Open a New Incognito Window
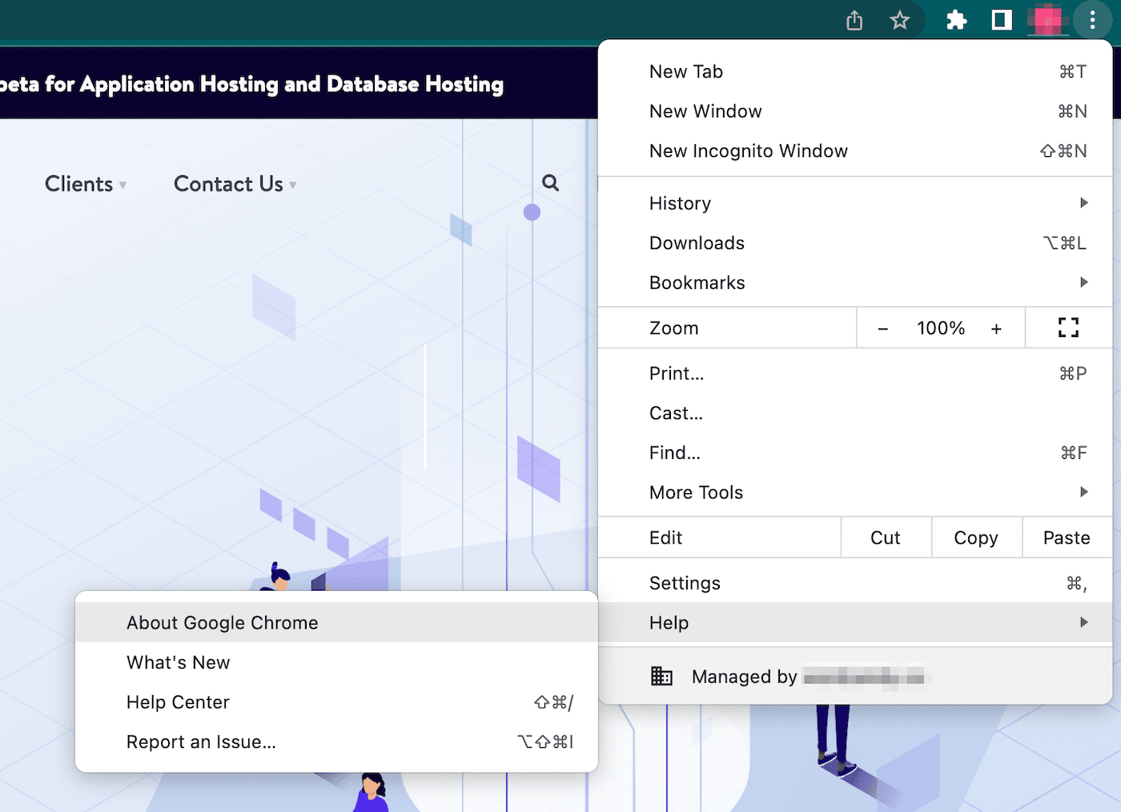 click(748, 151)
